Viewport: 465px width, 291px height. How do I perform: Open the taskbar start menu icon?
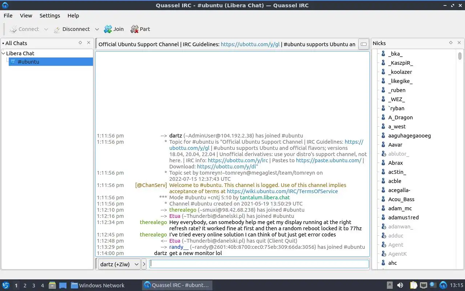[x=6, y=286]
